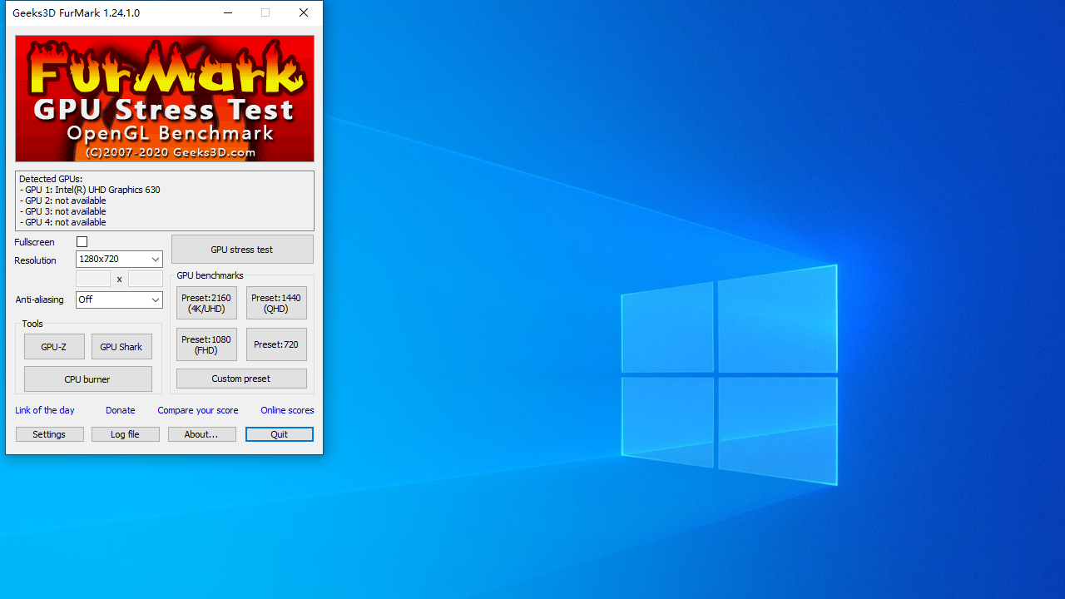1065x599 pixels.
Task: View Online scores link
Action: tap(287, 410)
